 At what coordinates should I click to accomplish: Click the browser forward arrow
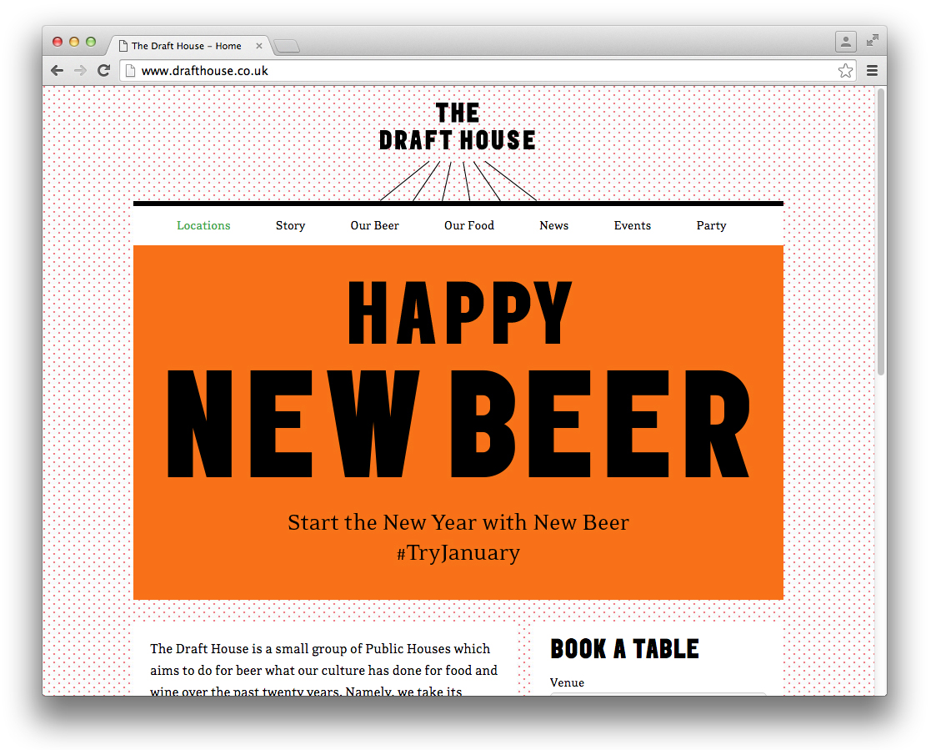(80, 71)
